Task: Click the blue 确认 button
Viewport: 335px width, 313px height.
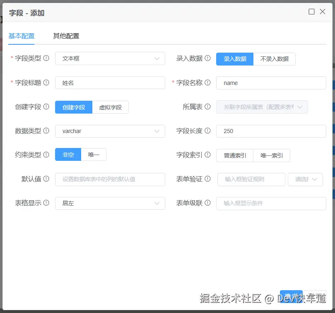Action: pyautogui.click(x=291, y=296)
